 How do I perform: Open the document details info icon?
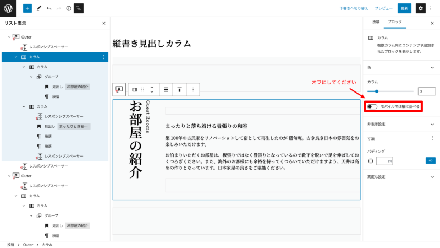tap(69, 9)
